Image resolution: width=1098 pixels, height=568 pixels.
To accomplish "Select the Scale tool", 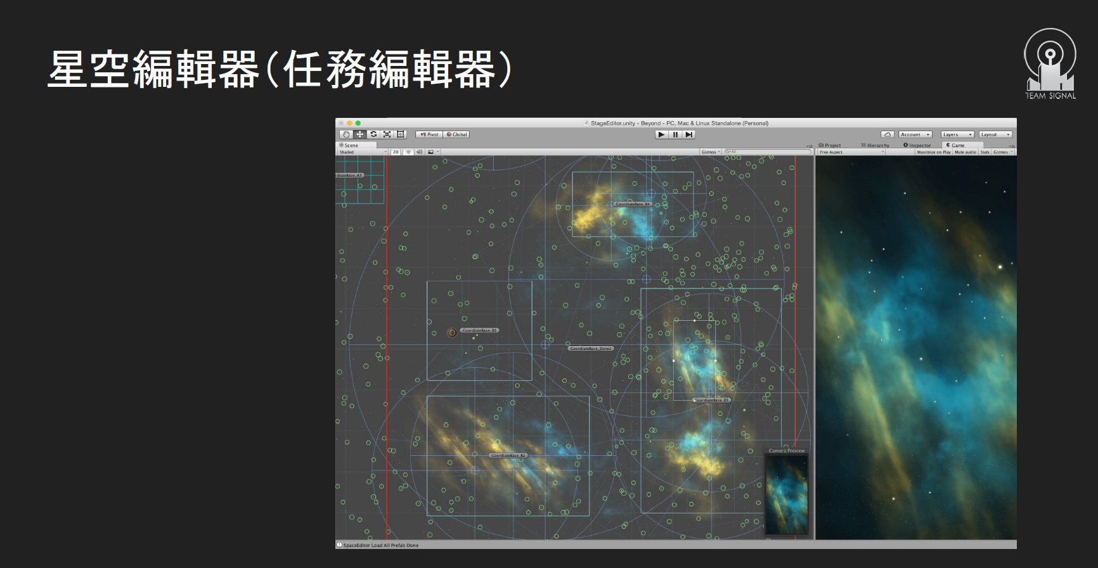I will pyautogui.click(x=387, y=134).
